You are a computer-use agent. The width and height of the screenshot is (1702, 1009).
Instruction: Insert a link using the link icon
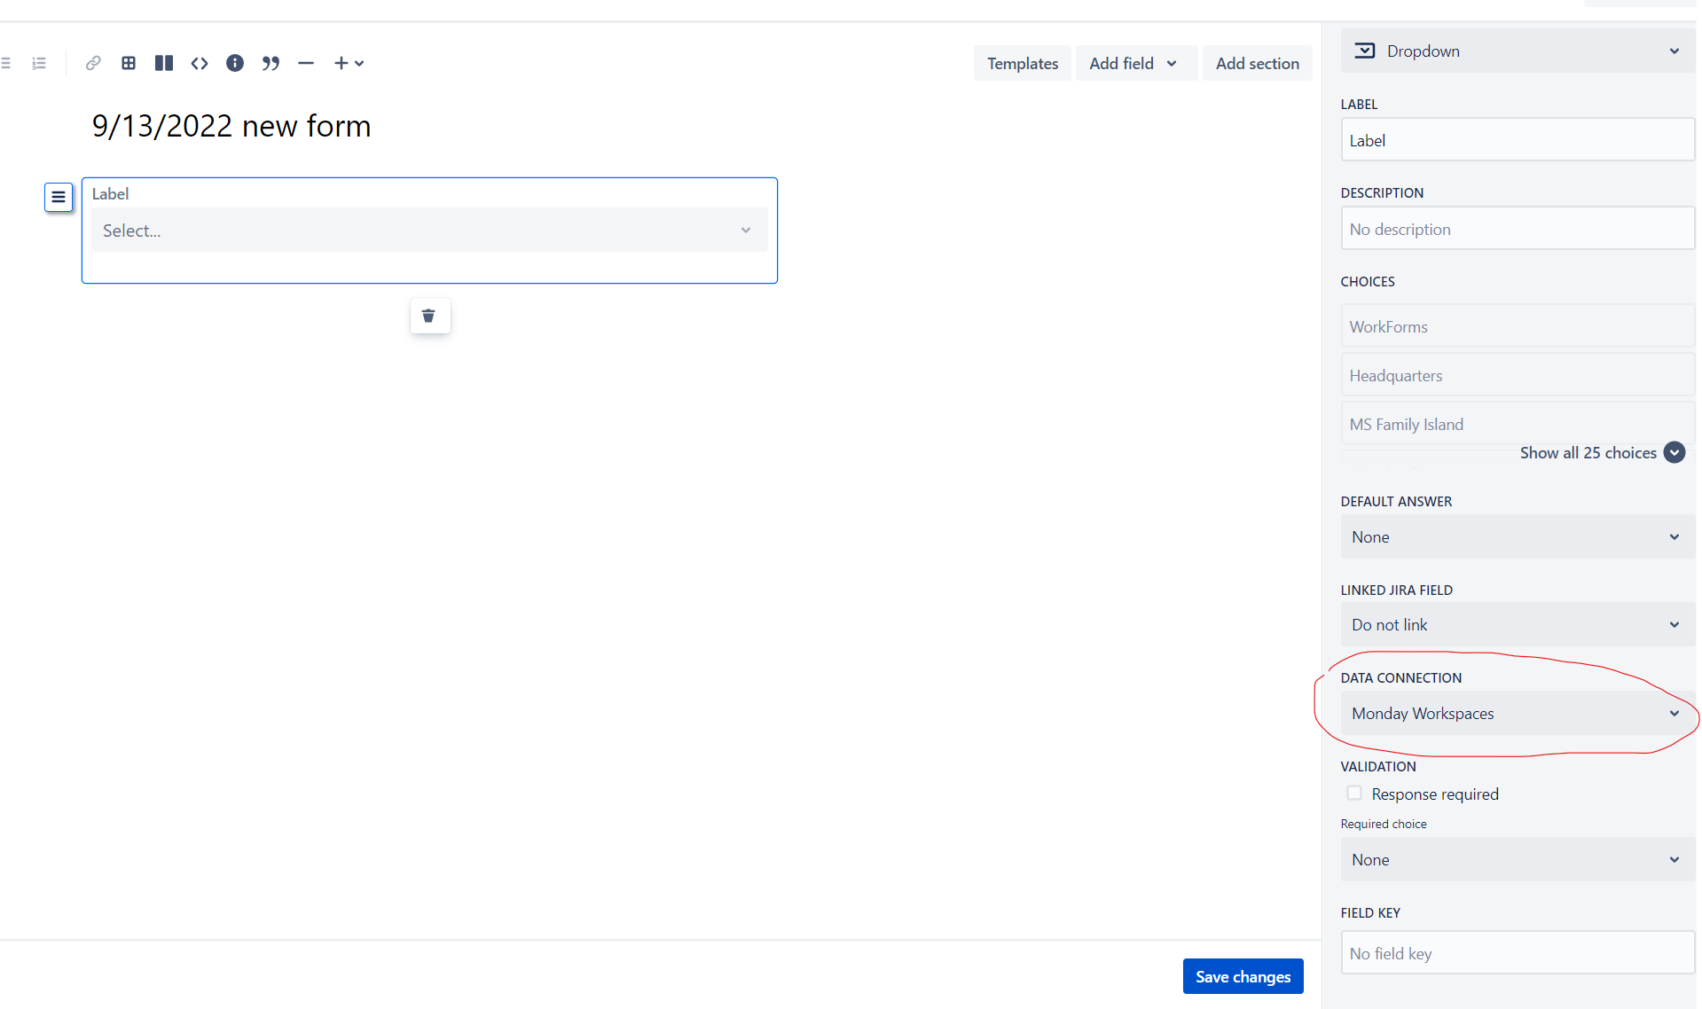[92, 63]
